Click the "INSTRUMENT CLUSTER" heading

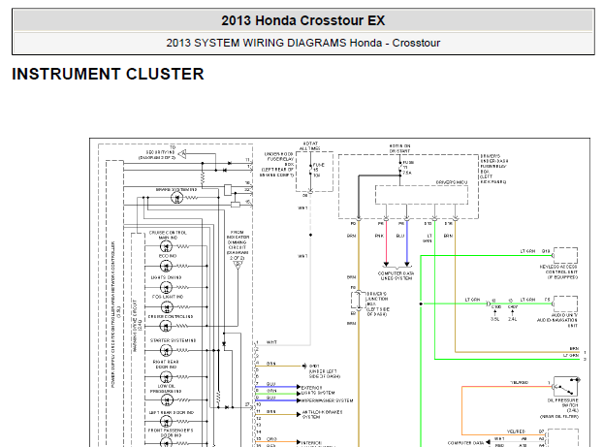point(108,74)
